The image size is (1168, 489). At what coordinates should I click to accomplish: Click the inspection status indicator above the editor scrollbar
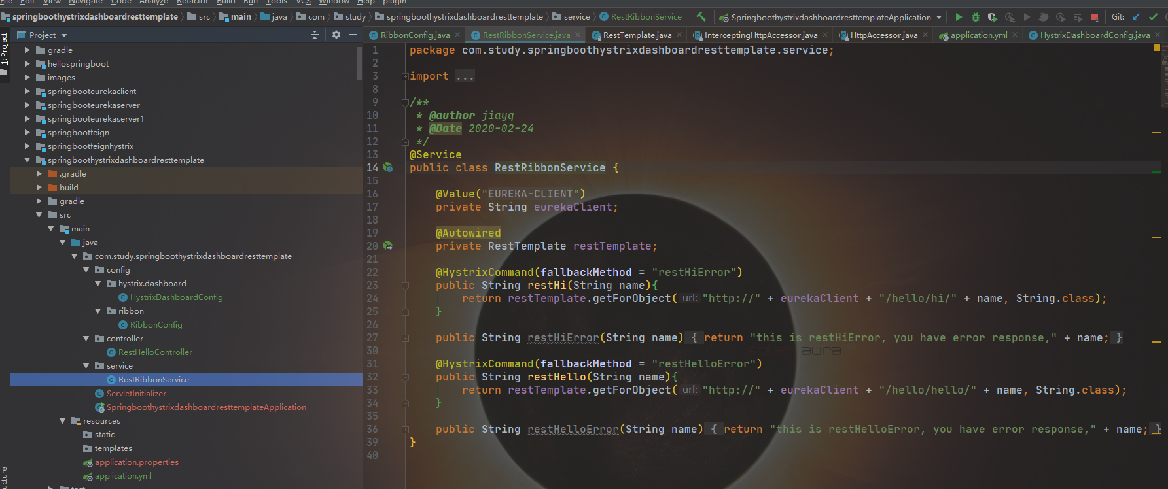1156,48
